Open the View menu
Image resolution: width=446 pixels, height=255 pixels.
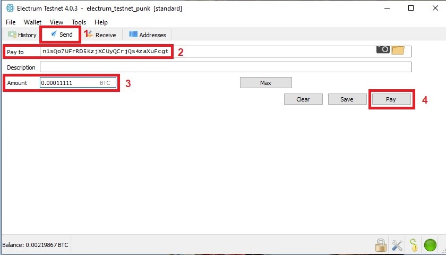[x=56, y=22]
